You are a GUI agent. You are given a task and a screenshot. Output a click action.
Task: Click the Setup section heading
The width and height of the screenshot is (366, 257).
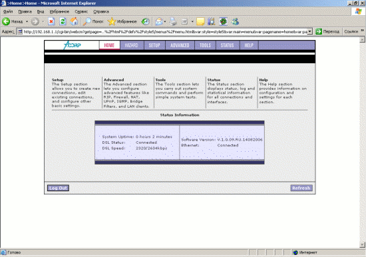58,80
